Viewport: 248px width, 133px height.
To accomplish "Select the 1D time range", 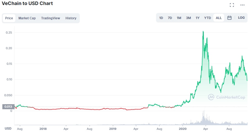I will point(161,18).
